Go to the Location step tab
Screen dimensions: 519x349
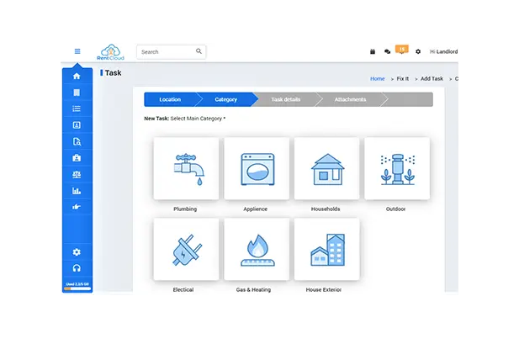point(170,99)
